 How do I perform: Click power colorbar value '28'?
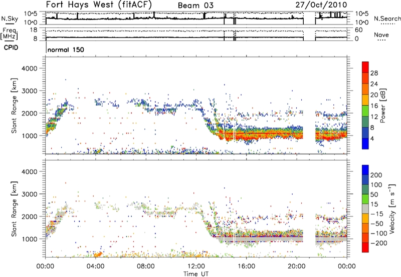pyautogui.click(x=374, y=73)
